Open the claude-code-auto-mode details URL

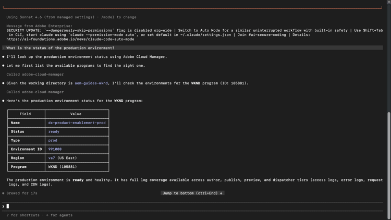pos(70,39)
